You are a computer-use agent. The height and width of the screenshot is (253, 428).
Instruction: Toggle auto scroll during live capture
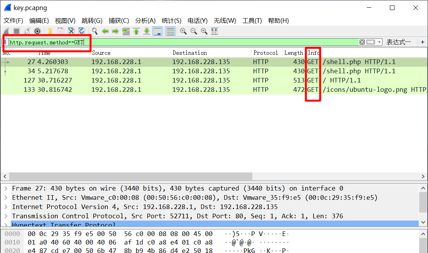click(x=158, y=31)
